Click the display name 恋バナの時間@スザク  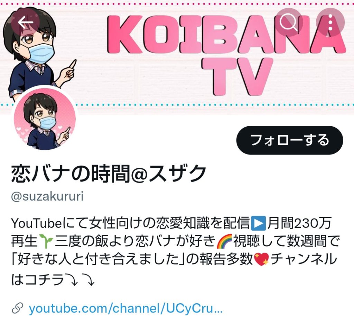[109, 173]
